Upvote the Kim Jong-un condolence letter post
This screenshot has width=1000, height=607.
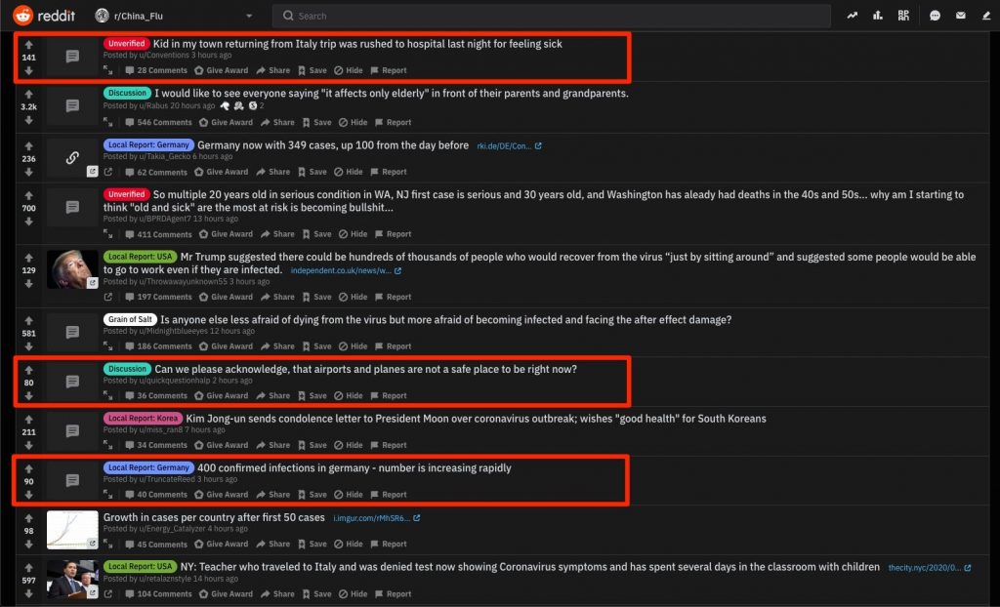pyautogui.click(x=28, y=420)
